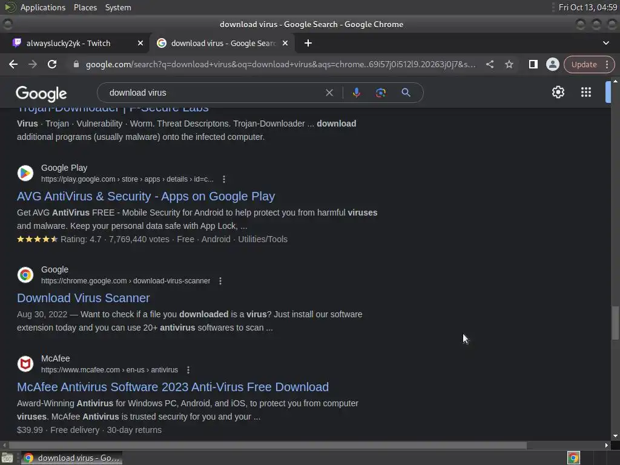Screen dimensions: 620x465
Task: Click the www.mcafee.com breadcrumb URL
Action: (x=110, y=370)
